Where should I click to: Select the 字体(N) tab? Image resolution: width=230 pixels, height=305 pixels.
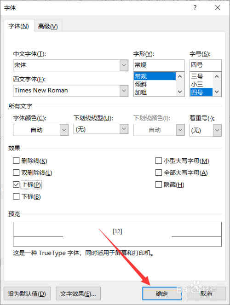click(x=19, y=26)
